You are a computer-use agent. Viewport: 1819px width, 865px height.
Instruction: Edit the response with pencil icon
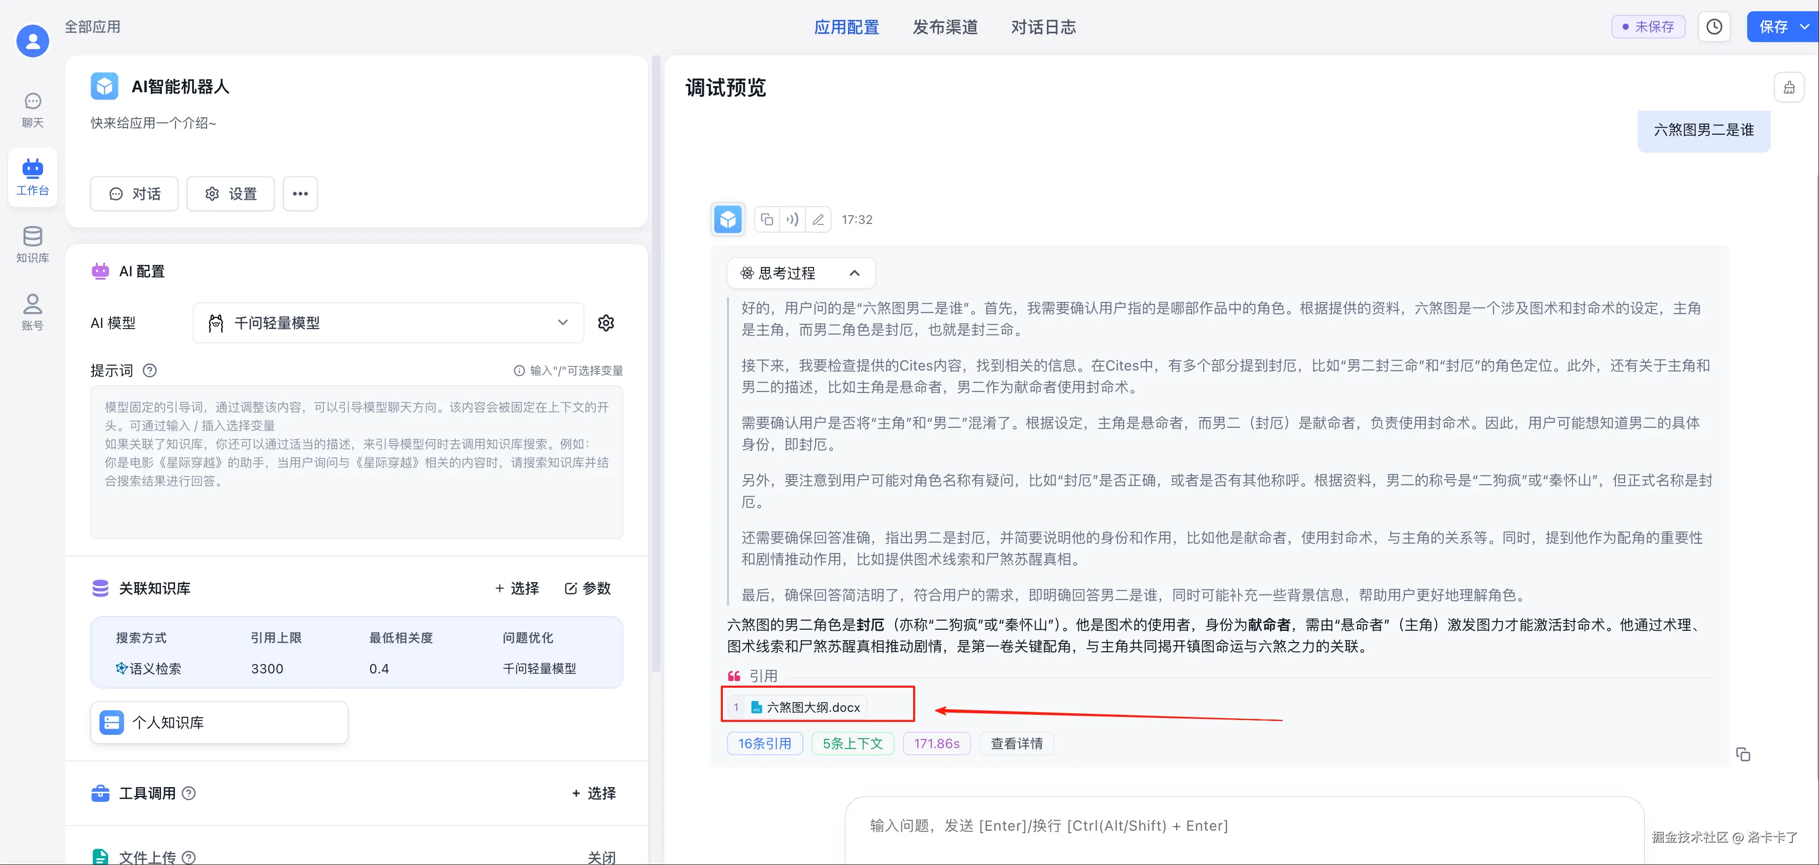tap(818, 219)
